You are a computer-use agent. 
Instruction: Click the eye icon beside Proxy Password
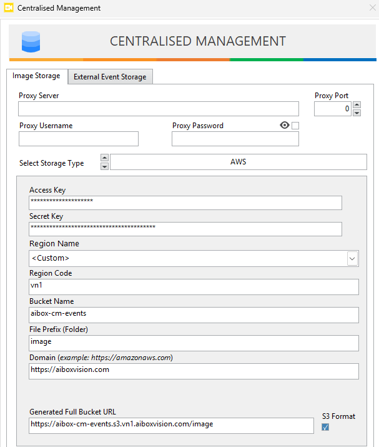coord(285,126)
